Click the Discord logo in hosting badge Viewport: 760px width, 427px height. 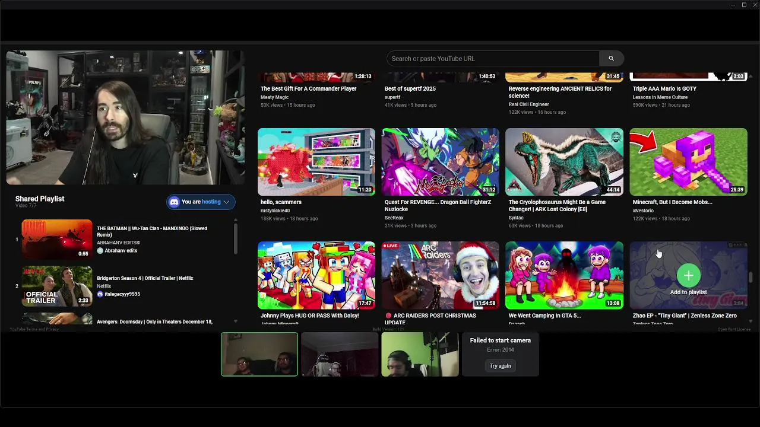pos(174,202)
